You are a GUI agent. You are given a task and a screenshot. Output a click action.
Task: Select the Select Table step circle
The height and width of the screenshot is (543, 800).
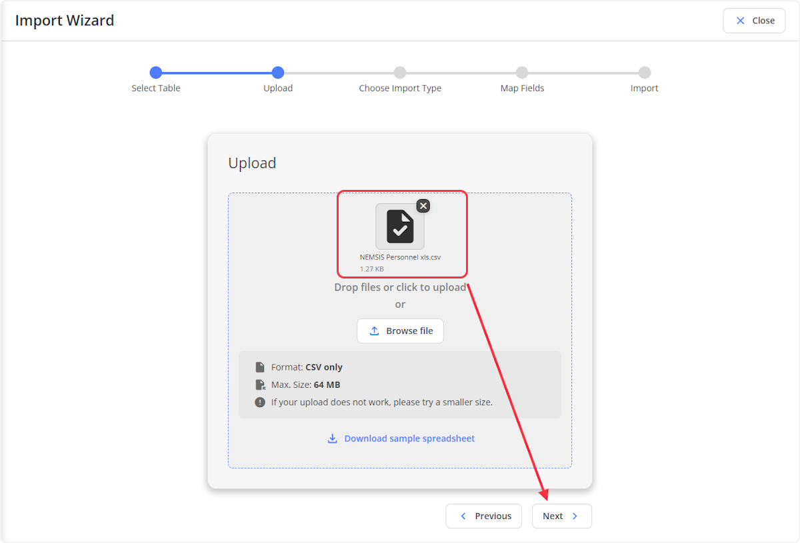(x=156, y=73)
